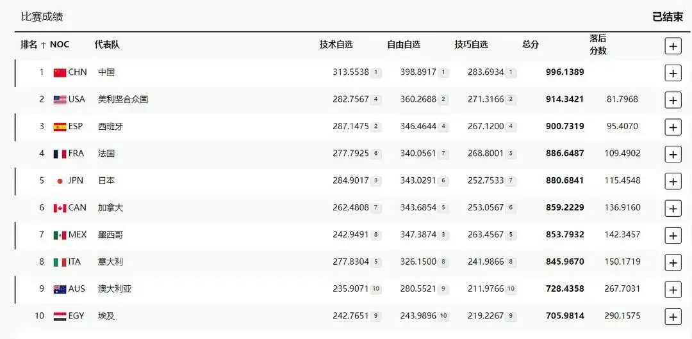The height and width of the screenshot is (339, 692).
Task: Click the Japan flag icon
Action: coord(60,181)
